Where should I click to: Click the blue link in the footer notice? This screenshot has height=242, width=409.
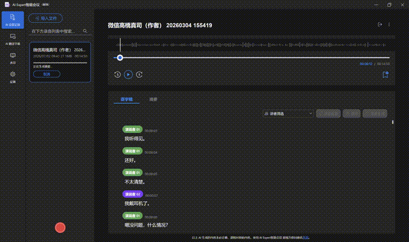click(306, 237)
